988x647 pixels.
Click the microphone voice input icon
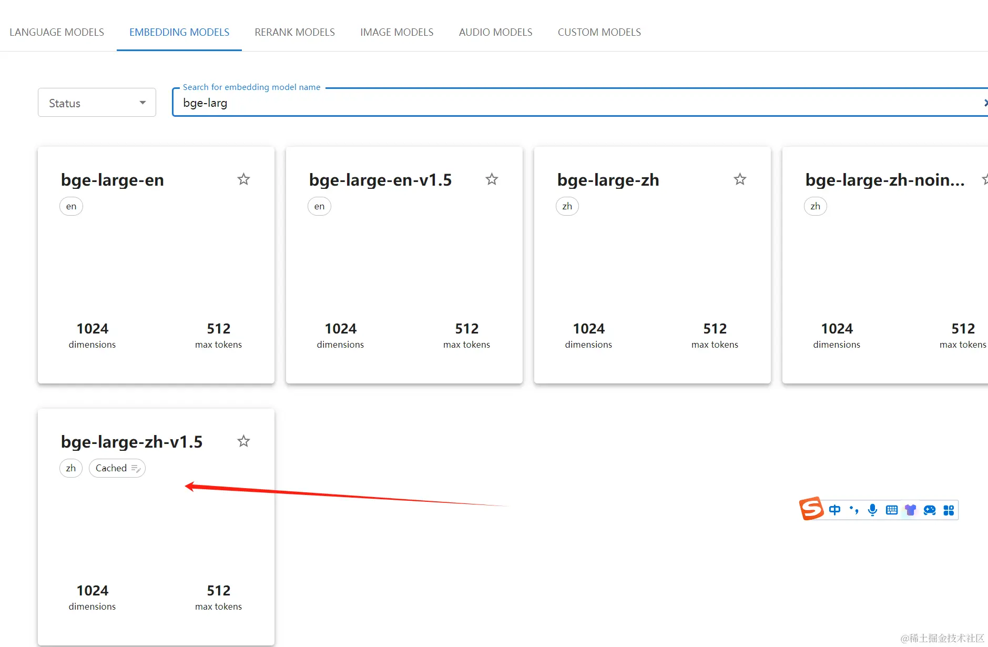point(872,510)
